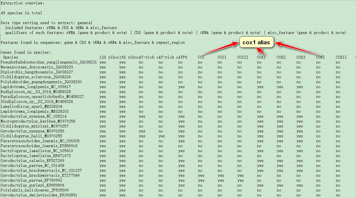Image resolution: width=356 pixels, height=198 pixels.
Task: Select the 'Features found in sequences' line
Action: (x=93, y=43)
